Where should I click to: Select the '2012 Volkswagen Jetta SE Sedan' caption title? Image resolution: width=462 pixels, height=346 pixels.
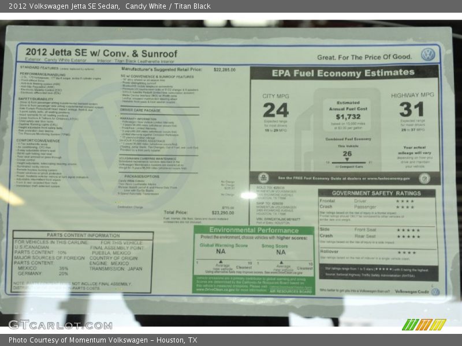[64, 6]
